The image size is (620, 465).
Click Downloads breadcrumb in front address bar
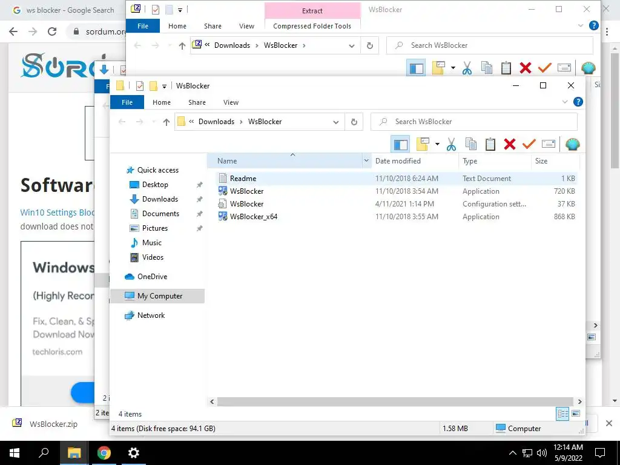click(x=216, y=122)
